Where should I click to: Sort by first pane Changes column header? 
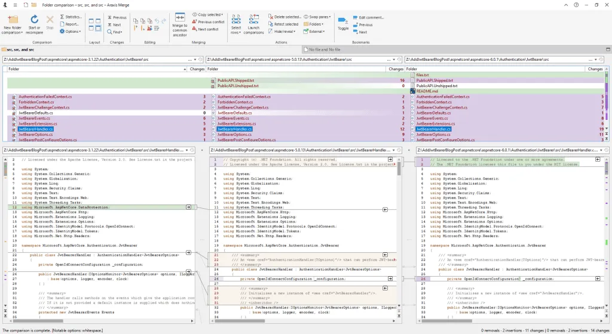coord(197,69)
